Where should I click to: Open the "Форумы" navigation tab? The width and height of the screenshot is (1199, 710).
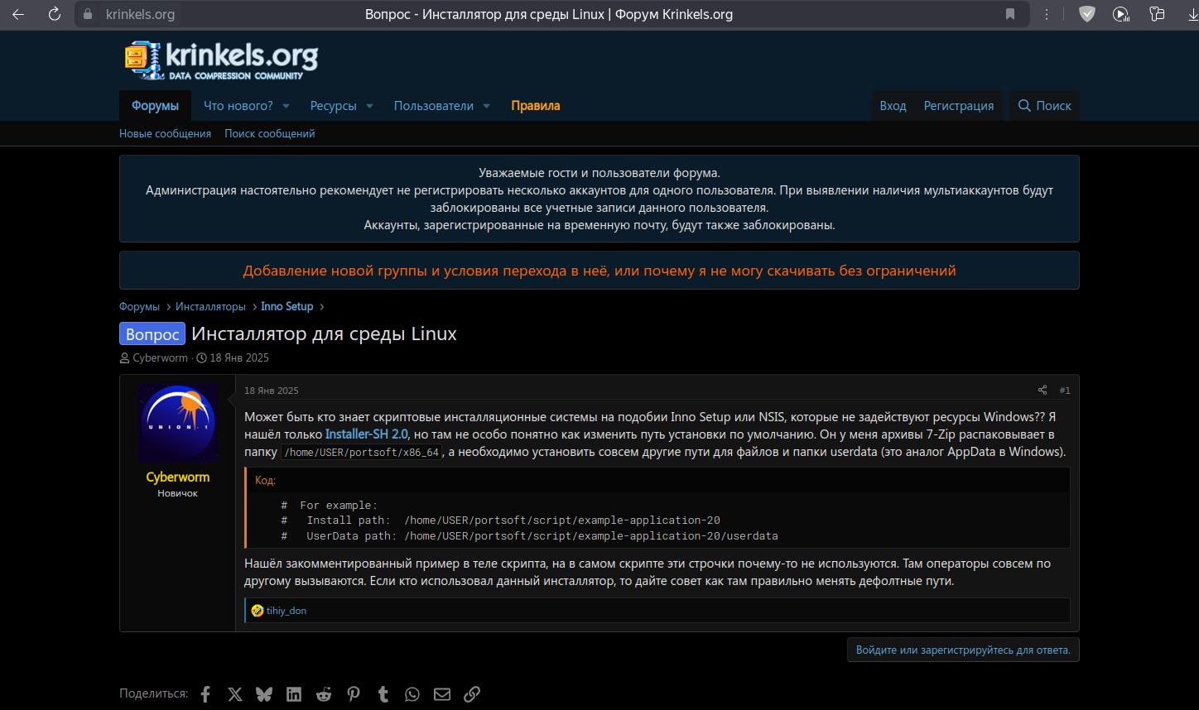[155, 106]
